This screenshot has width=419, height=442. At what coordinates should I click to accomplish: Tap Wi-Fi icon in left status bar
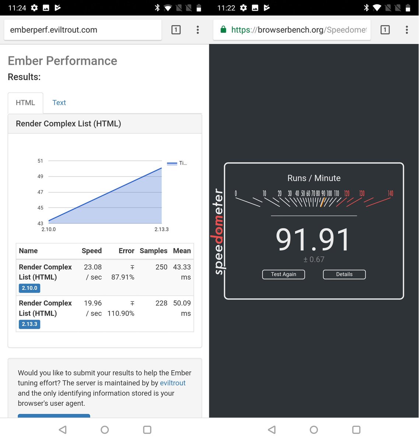click(168, 8)
